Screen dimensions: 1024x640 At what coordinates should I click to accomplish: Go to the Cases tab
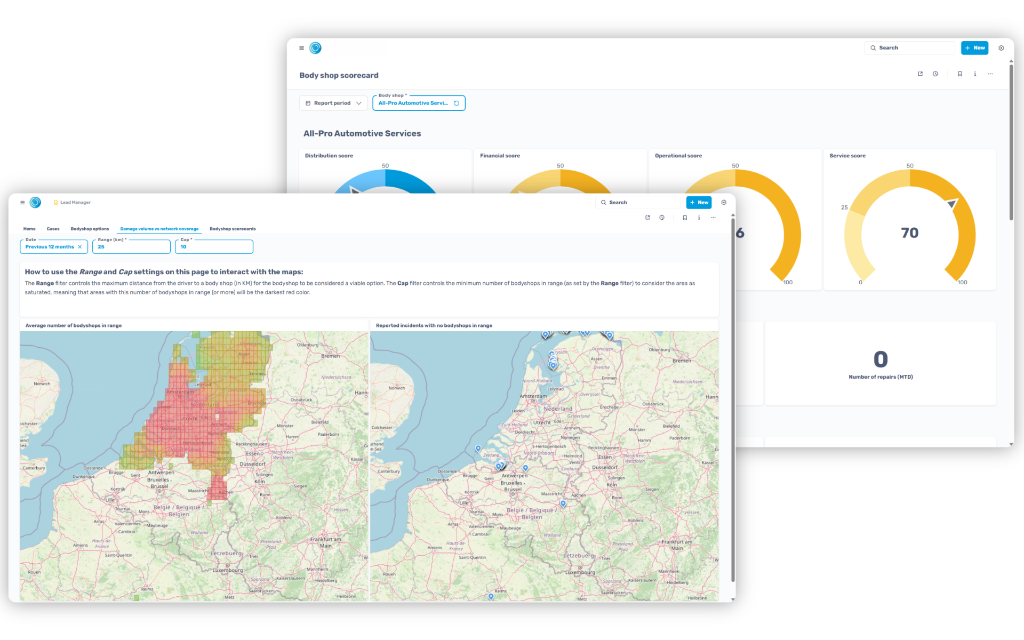pyautogui.click(x=53, y=229)
